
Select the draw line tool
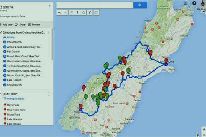point(84,13)
